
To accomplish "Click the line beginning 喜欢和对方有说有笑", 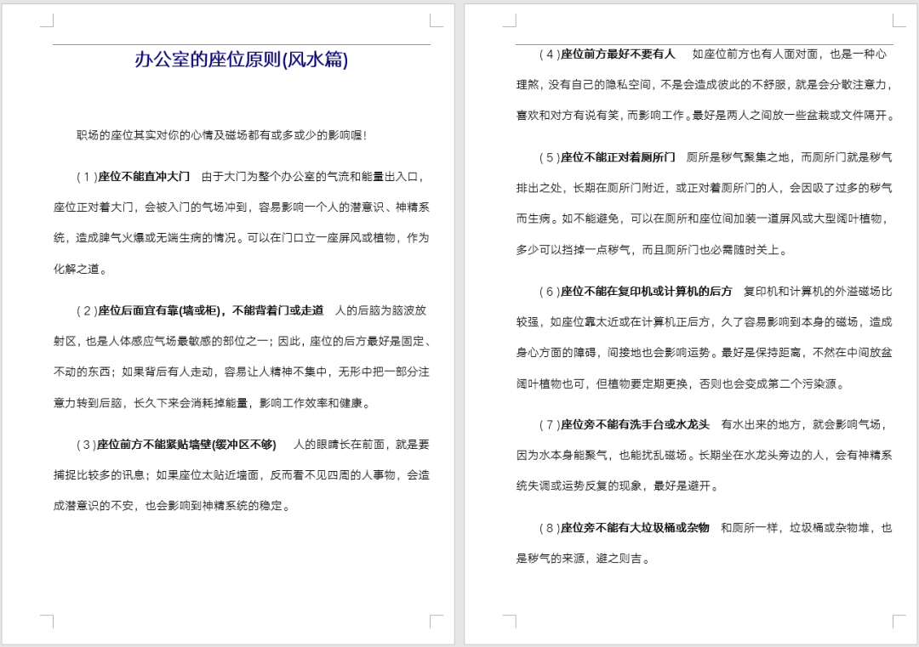I will tap(705, 116).
